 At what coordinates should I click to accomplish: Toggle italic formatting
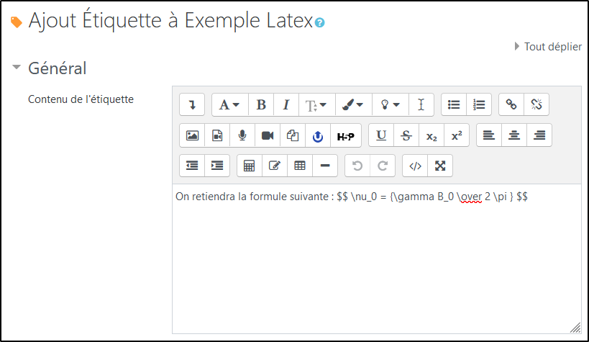pos(286,104)
